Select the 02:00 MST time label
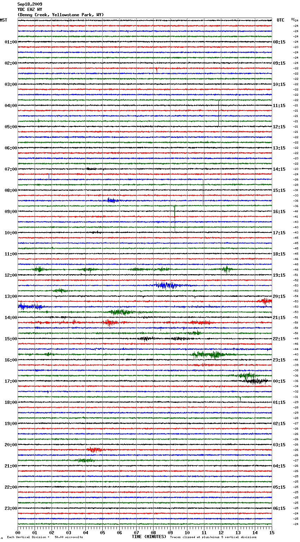Image resolution: width=300 pixels, height=542 pixels. coord(11,63)
